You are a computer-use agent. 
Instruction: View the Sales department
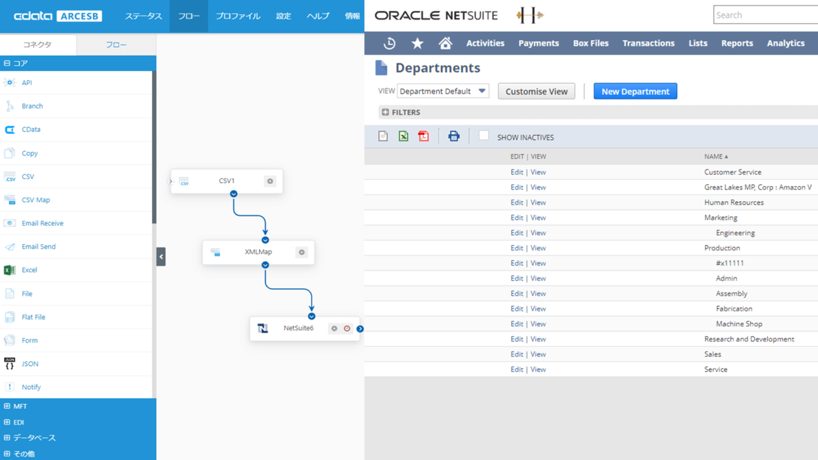[x=538, y=354]
